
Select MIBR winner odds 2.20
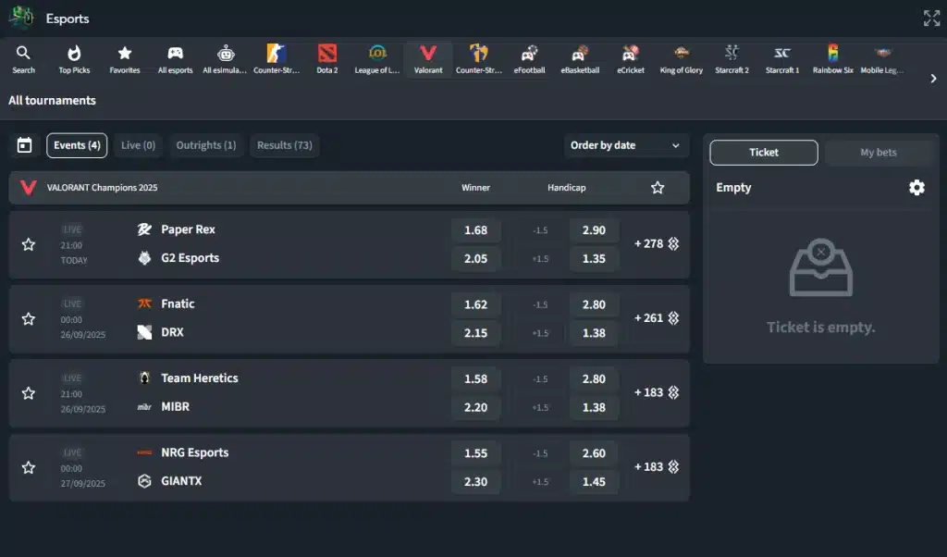pyautogui.click(x=475, y=407)
